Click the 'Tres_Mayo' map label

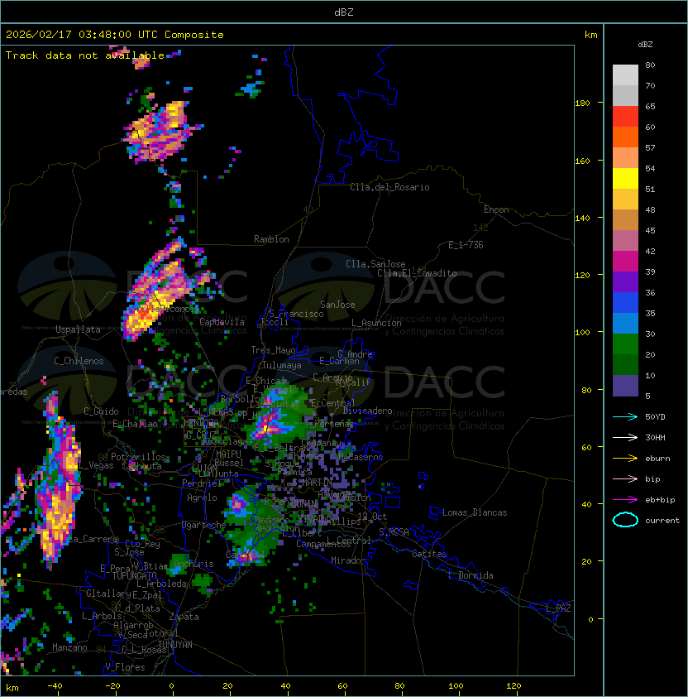pyautogui.click(x=273, y=350)
